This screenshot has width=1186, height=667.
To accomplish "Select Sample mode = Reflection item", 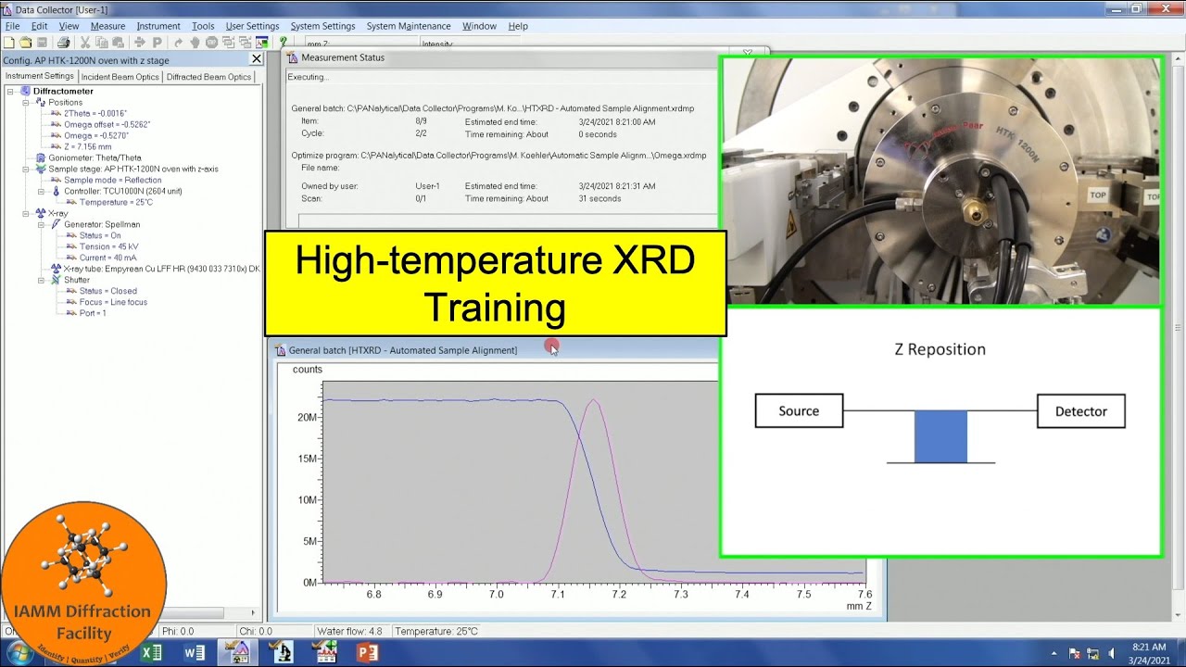I will pos(112,180).
